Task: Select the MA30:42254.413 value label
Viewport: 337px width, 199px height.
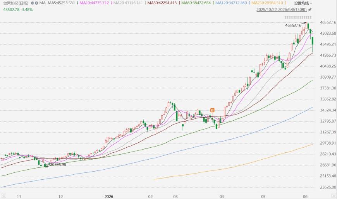Action: coord(162,3)
